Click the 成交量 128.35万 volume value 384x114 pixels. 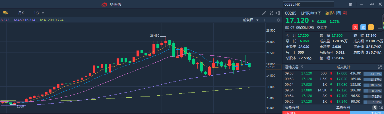pyautogui.click(x=340, y=41)
